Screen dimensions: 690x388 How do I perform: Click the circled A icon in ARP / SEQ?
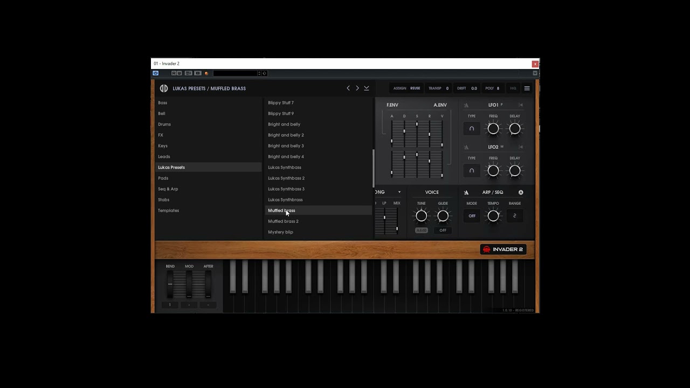tap(521, 192)
